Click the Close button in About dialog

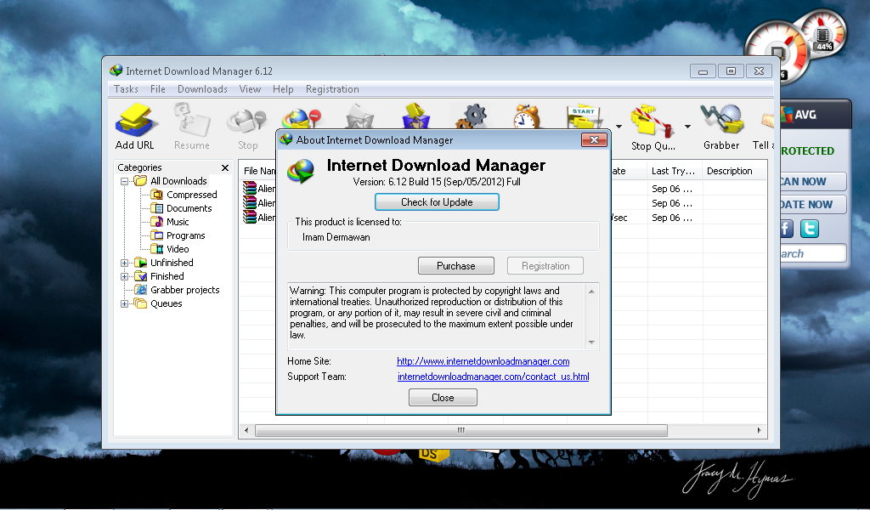[x=443, y=397]
